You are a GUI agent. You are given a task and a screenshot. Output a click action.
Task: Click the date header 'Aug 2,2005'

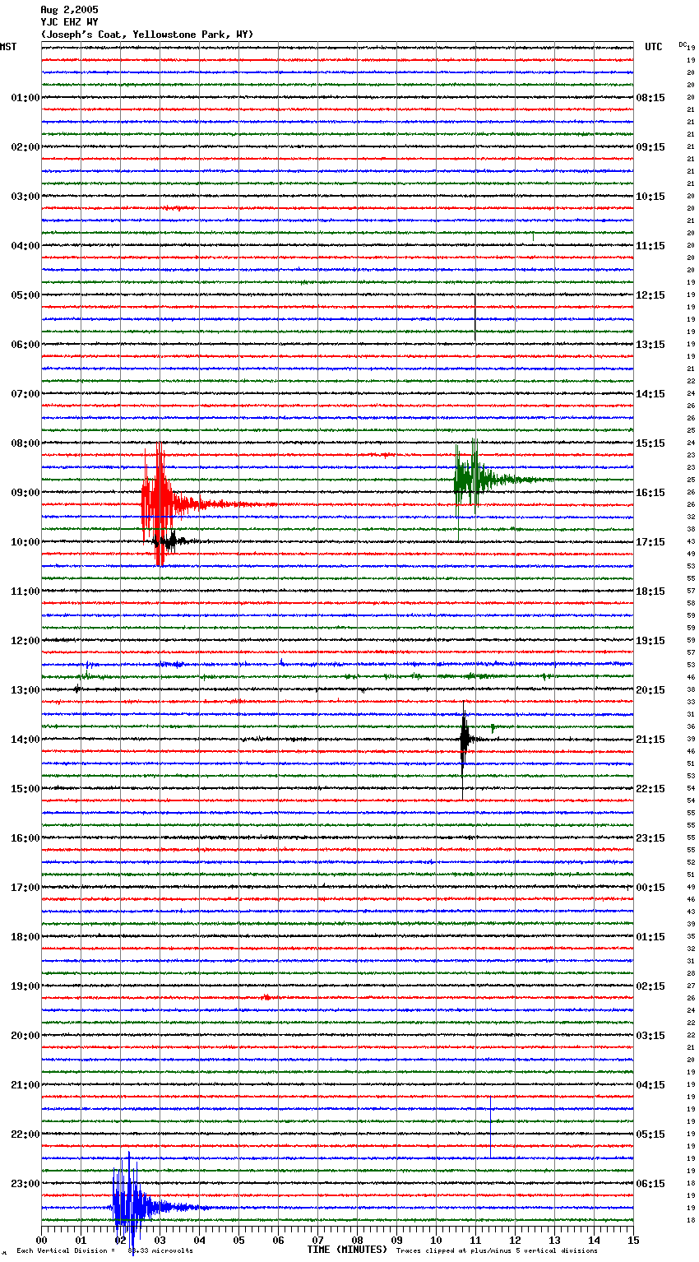(69, 10)
